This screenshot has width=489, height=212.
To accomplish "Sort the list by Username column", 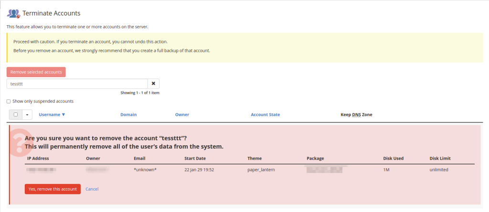I will click(52, 115).
